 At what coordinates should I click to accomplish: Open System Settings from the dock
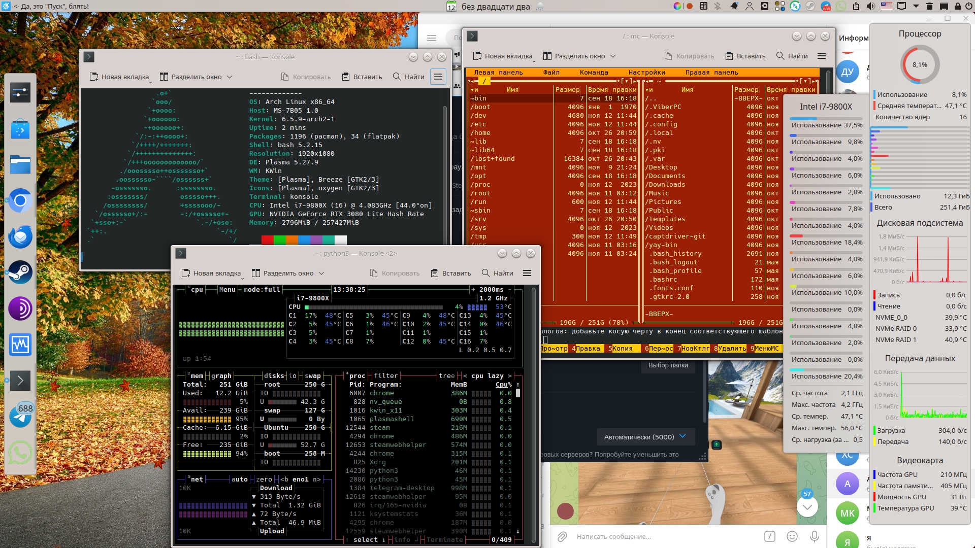coord(20,93)
